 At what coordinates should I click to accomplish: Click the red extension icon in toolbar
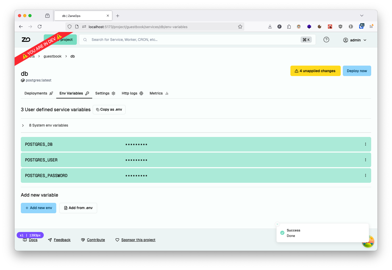[x=330, y=27]
